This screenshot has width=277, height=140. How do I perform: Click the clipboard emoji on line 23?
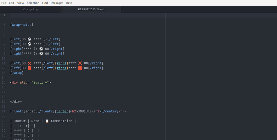(x=47, y=121)
